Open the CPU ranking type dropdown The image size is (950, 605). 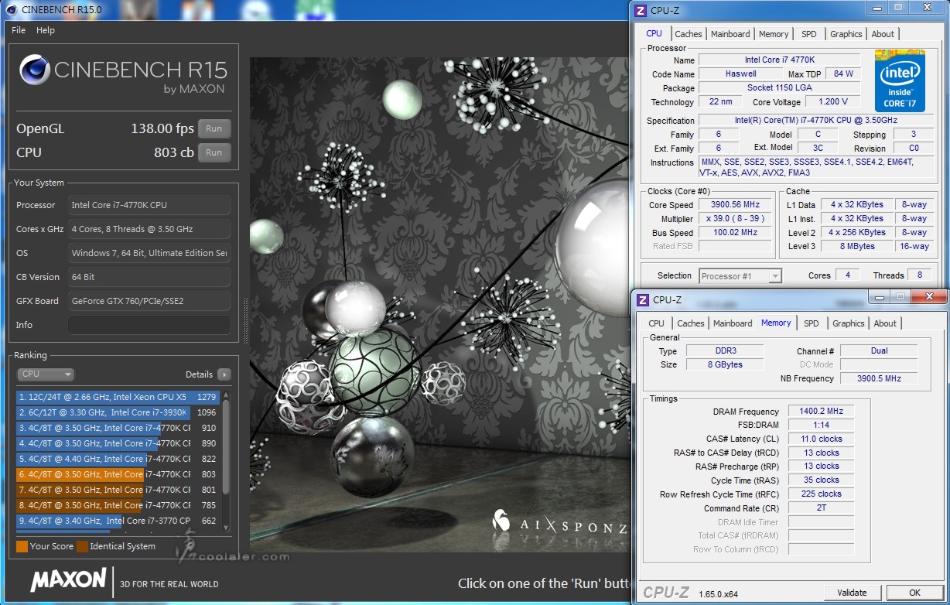click(46, 374)
